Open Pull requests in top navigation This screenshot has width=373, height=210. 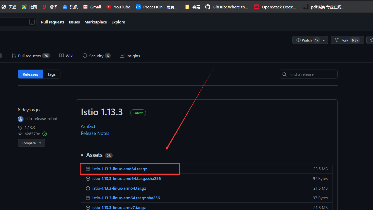53,22
